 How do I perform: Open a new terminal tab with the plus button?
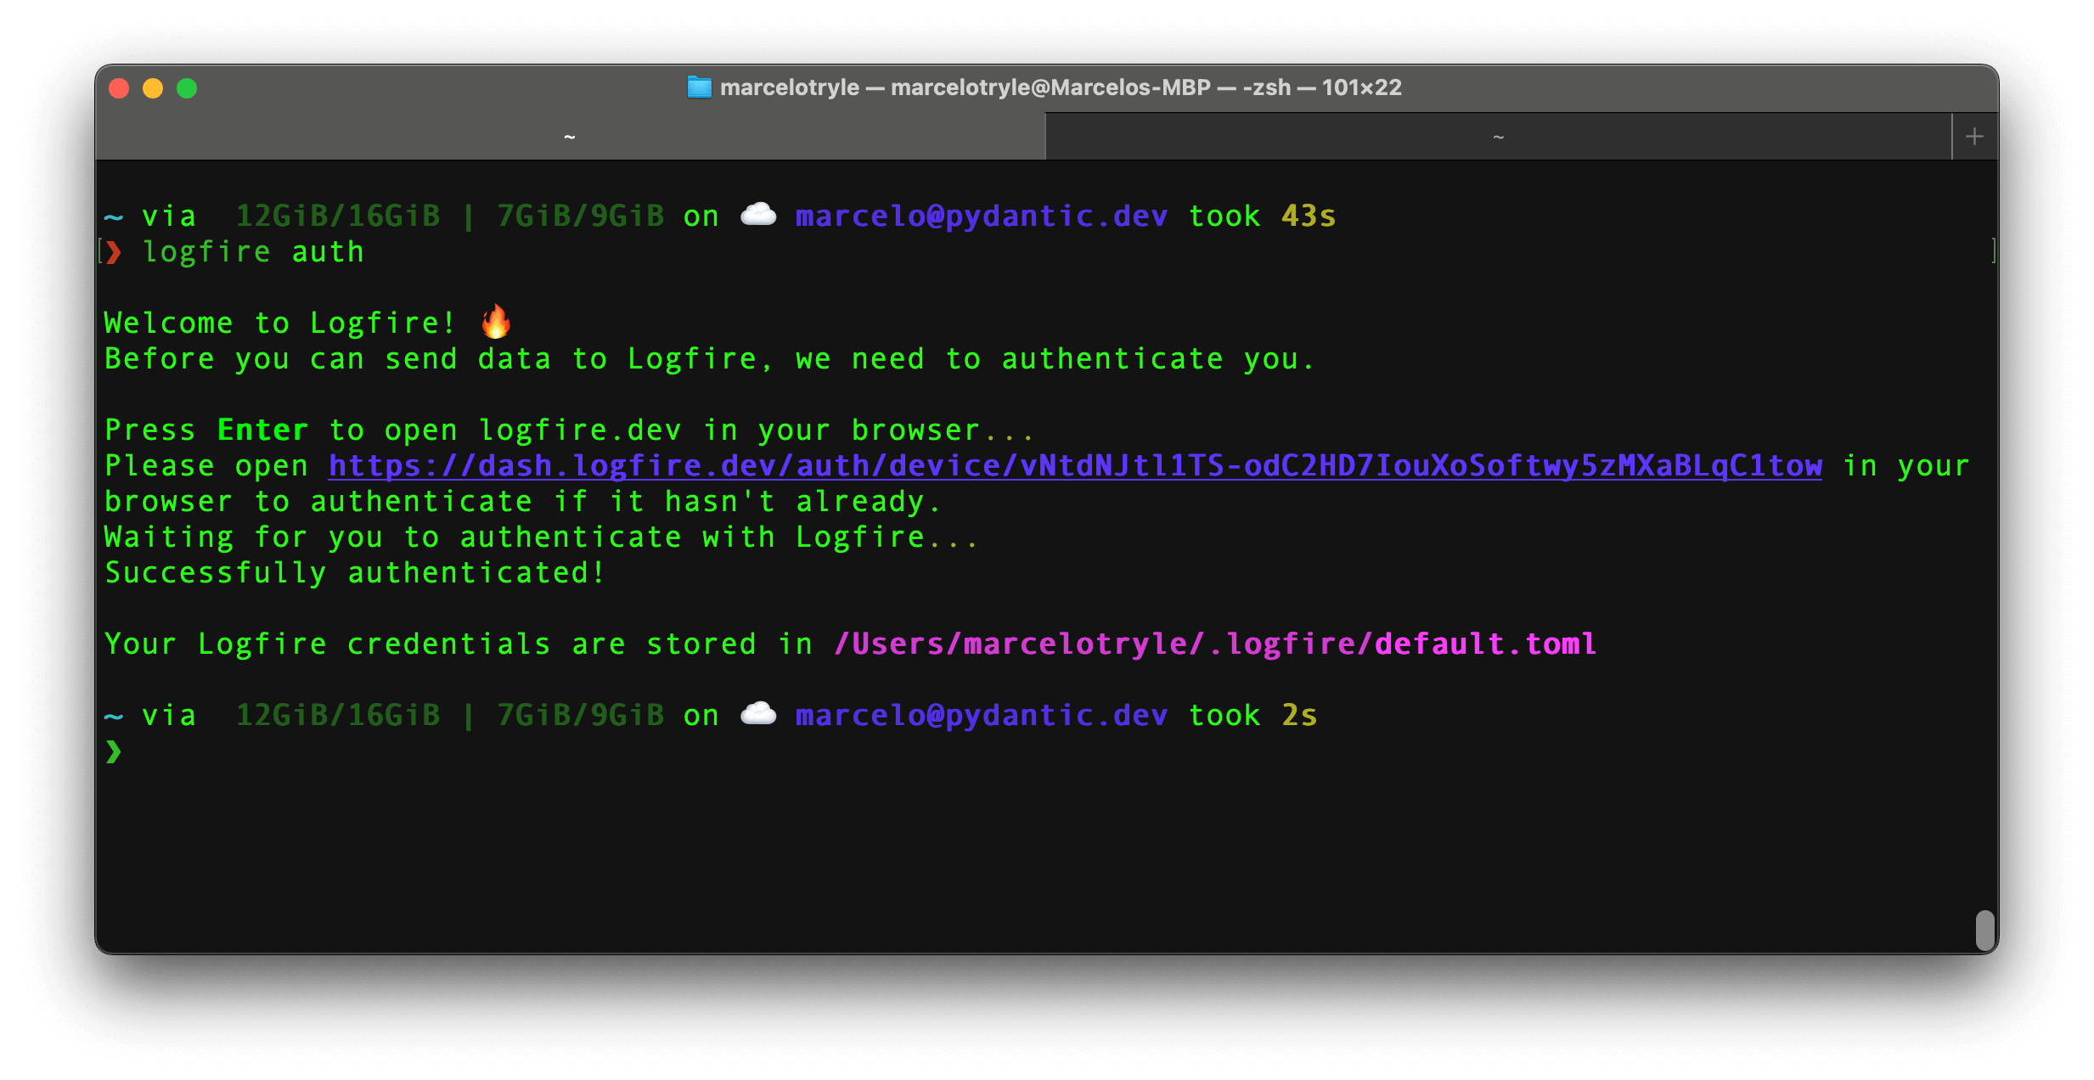(1973, 136)
